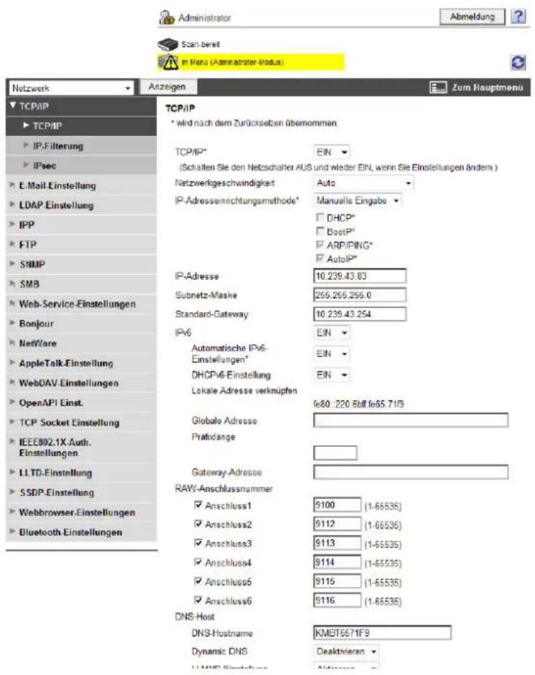Click the Präfixlänge input field
The height and width of the screenshot is (675, 535).
tap(335, 453)
